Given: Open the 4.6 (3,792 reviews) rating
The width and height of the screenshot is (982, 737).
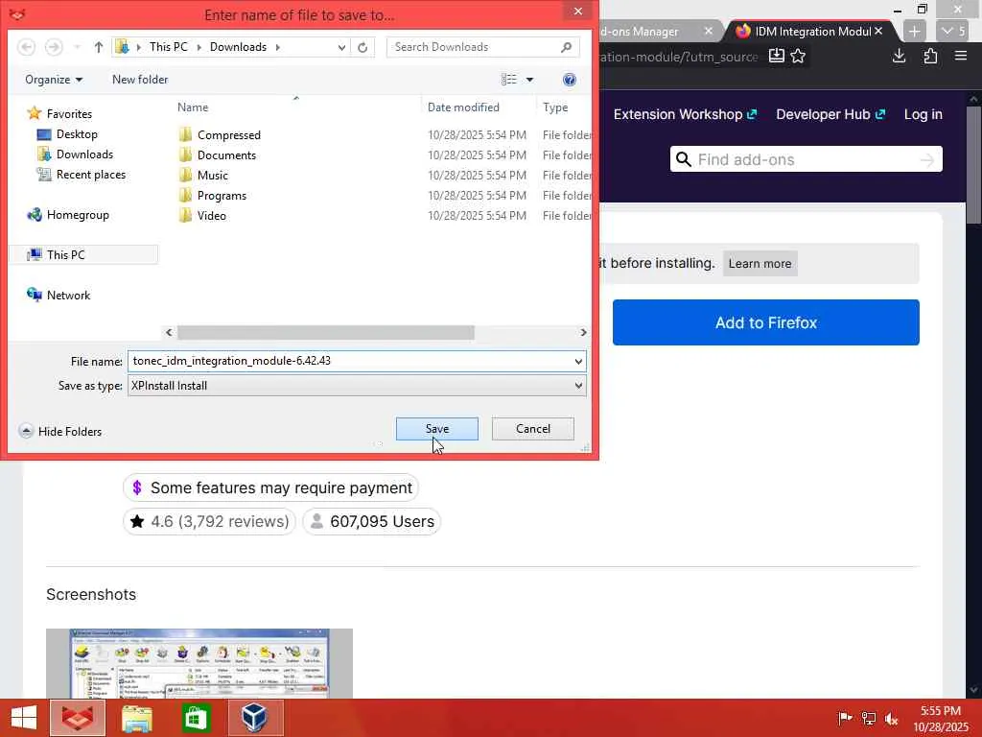Looking at the screenshot, I should click(x=210, y=521).
